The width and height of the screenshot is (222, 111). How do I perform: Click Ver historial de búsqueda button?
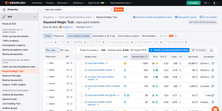click(x=203, y=22)
